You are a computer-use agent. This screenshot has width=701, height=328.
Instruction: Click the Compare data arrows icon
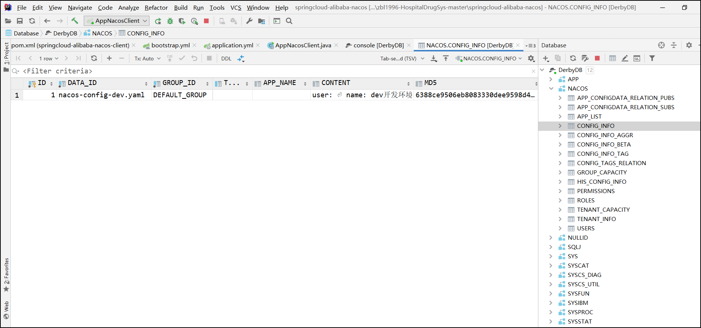click(241, 58)
